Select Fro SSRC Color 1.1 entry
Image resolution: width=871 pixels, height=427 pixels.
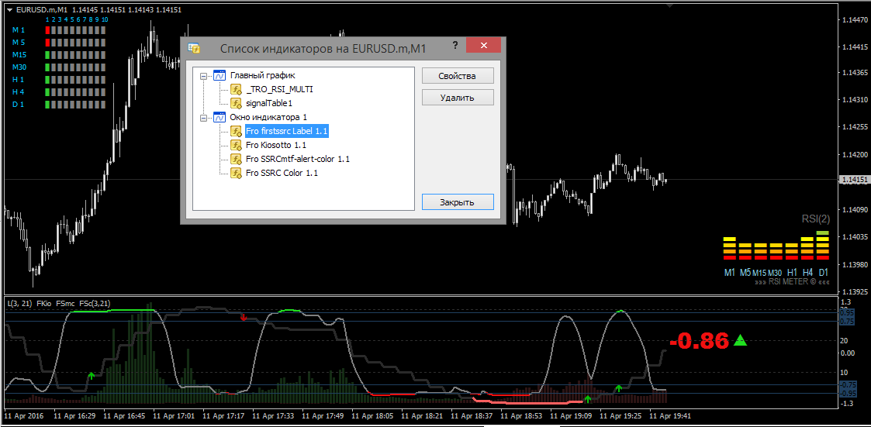coord(282,174)
